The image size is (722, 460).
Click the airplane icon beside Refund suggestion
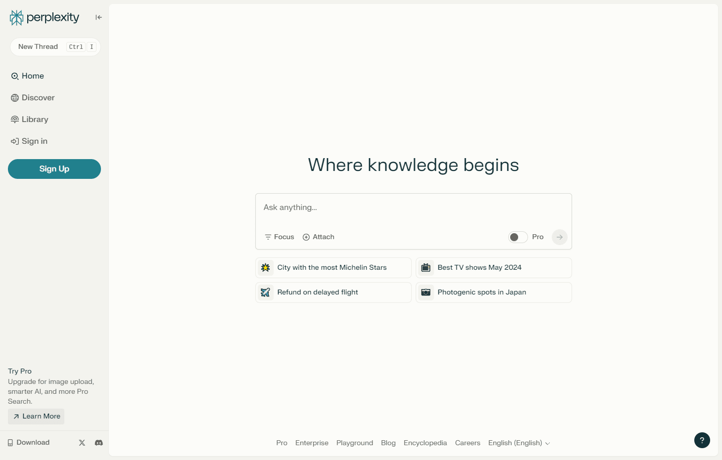pyautogui.click(x=266, y=293)
